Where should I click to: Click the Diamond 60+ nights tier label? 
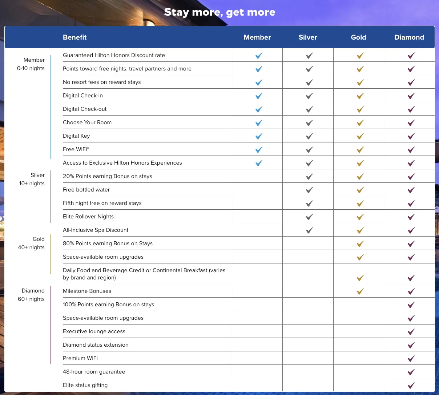[x=31, y=295]
